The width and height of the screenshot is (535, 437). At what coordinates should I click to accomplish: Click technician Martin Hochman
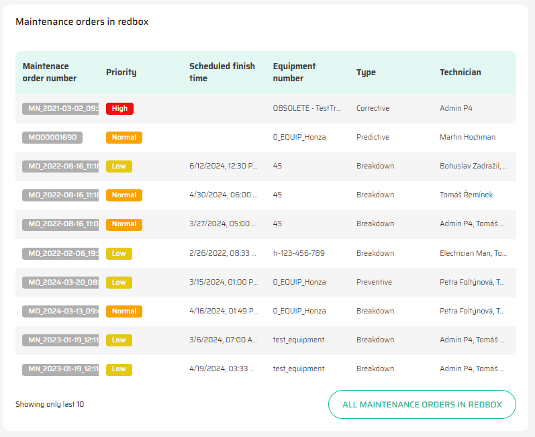[x=467, y=137]
